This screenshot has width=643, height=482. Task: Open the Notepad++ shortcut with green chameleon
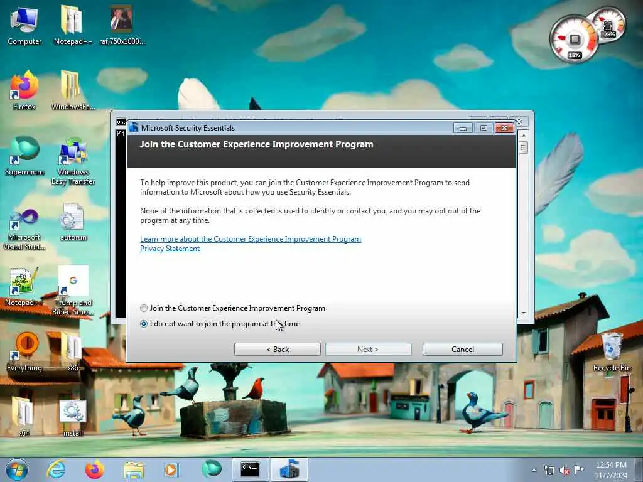(x=24, y=286)
